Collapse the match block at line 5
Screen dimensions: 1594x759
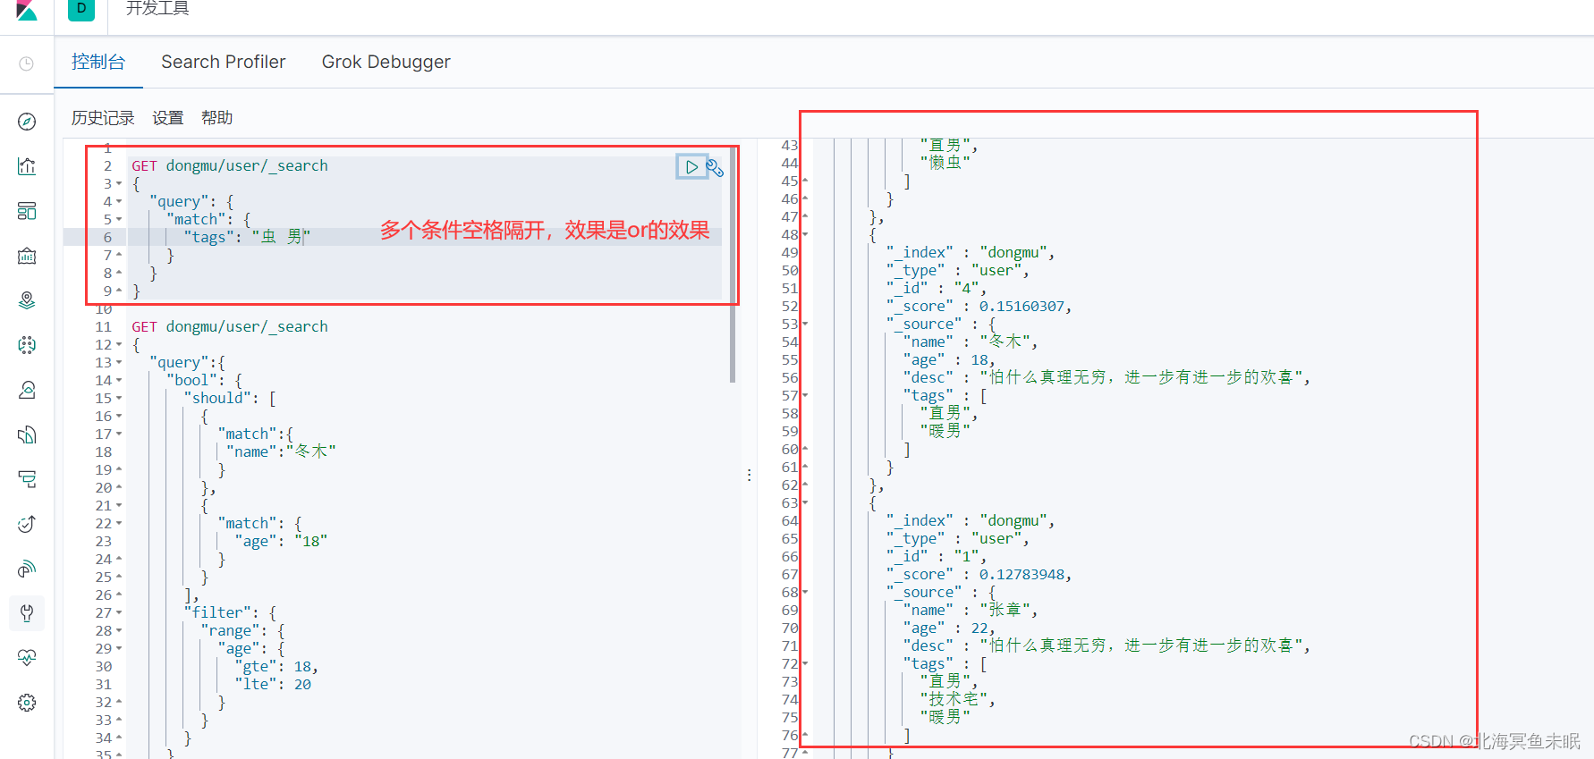click(119, 220)
